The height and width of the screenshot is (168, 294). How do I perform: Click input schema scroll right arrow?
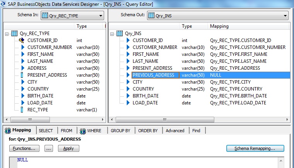[103, 119]
